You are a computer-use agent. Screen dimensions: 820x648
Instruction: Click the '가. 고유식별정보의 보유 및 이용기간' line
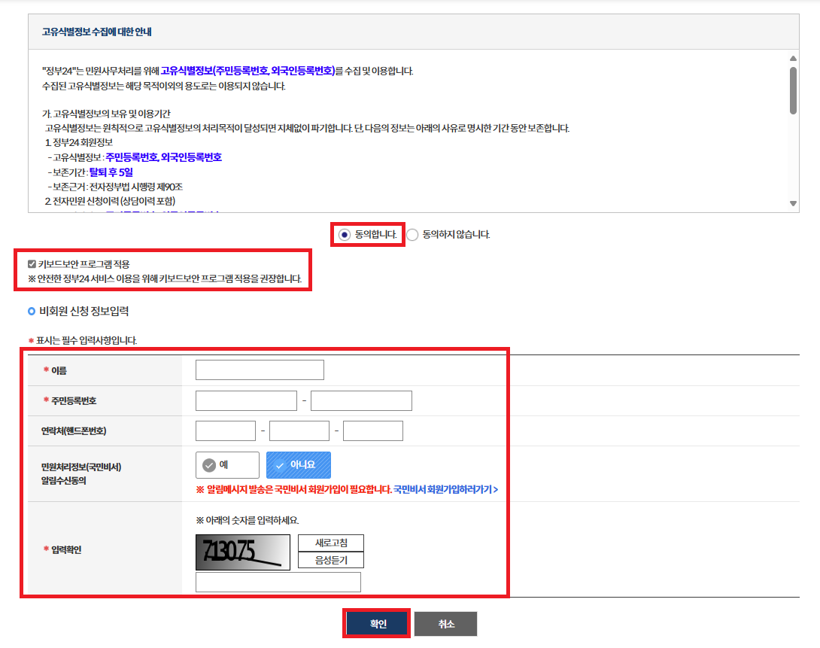tap(106, 114)
